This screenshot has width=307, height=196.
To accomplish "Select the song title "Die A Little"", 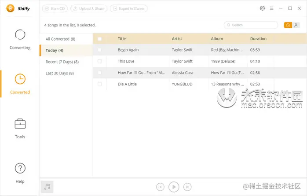I will (127, 84).
